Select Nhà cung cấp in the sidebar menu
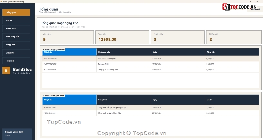Viewport: 263px width, 140px height. point(16,37)
